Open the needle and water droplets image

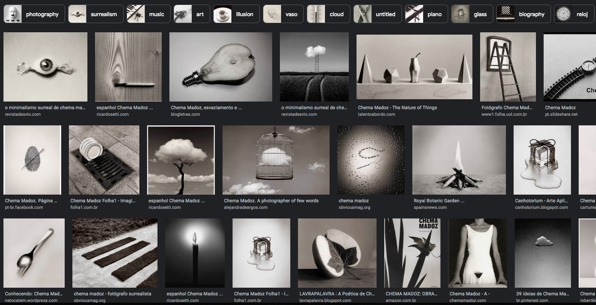[x=371, y=160]
